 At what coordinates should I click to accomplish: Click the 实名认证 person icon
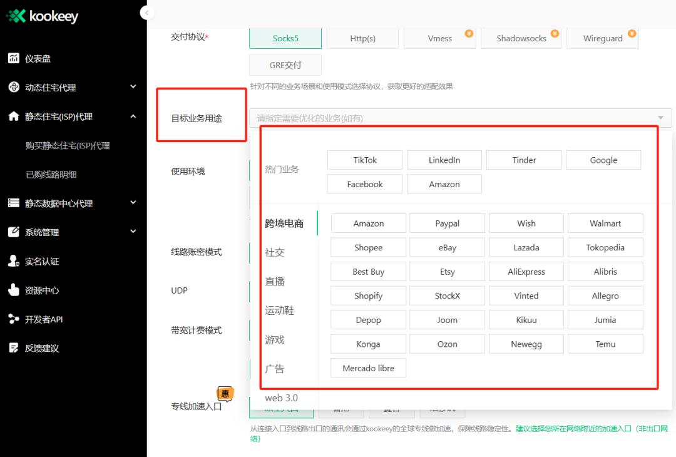[13, 261]
